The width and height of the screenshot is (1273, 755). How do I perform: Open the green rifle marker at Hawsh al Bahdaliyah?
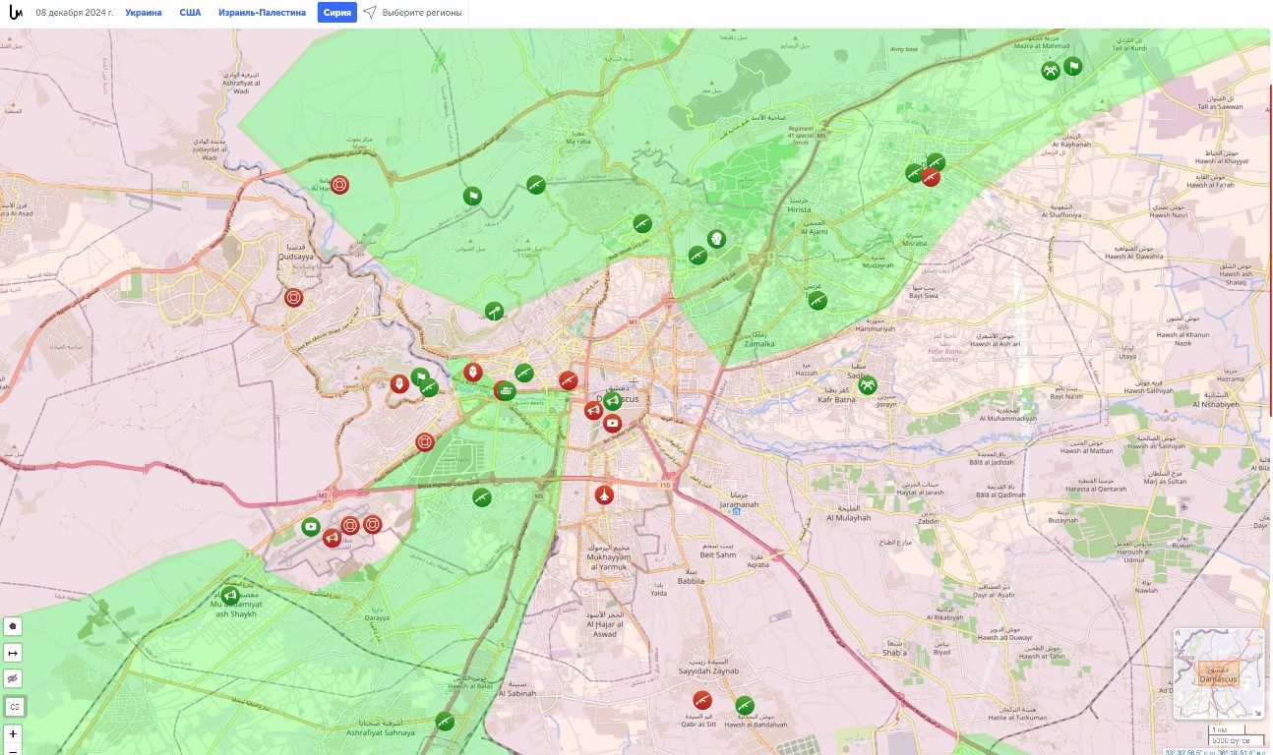[x=744, y=705]
